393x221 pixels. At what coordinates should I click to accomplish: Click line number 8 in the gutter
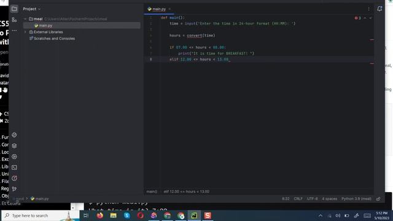(150, 60)
